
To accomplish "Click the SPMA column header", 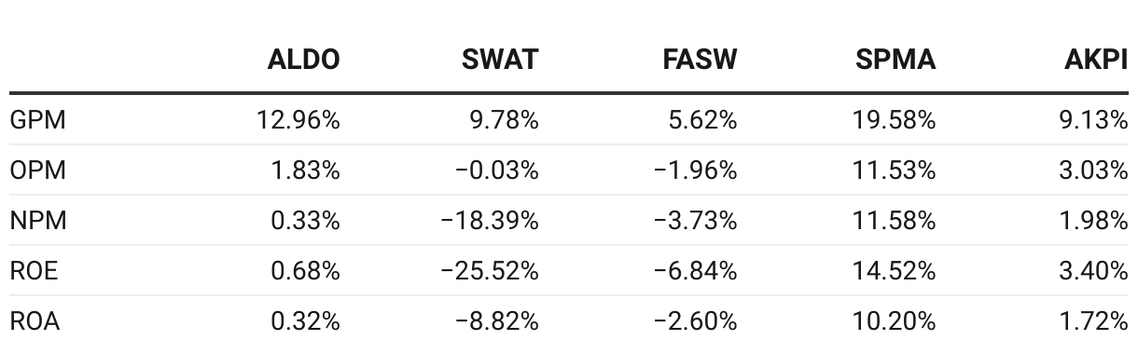I will pos(895,61).
